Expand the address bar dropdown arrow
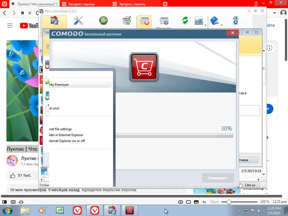This screenshot has width=288, height=216. pyautogui.click(x=274, y=13)
